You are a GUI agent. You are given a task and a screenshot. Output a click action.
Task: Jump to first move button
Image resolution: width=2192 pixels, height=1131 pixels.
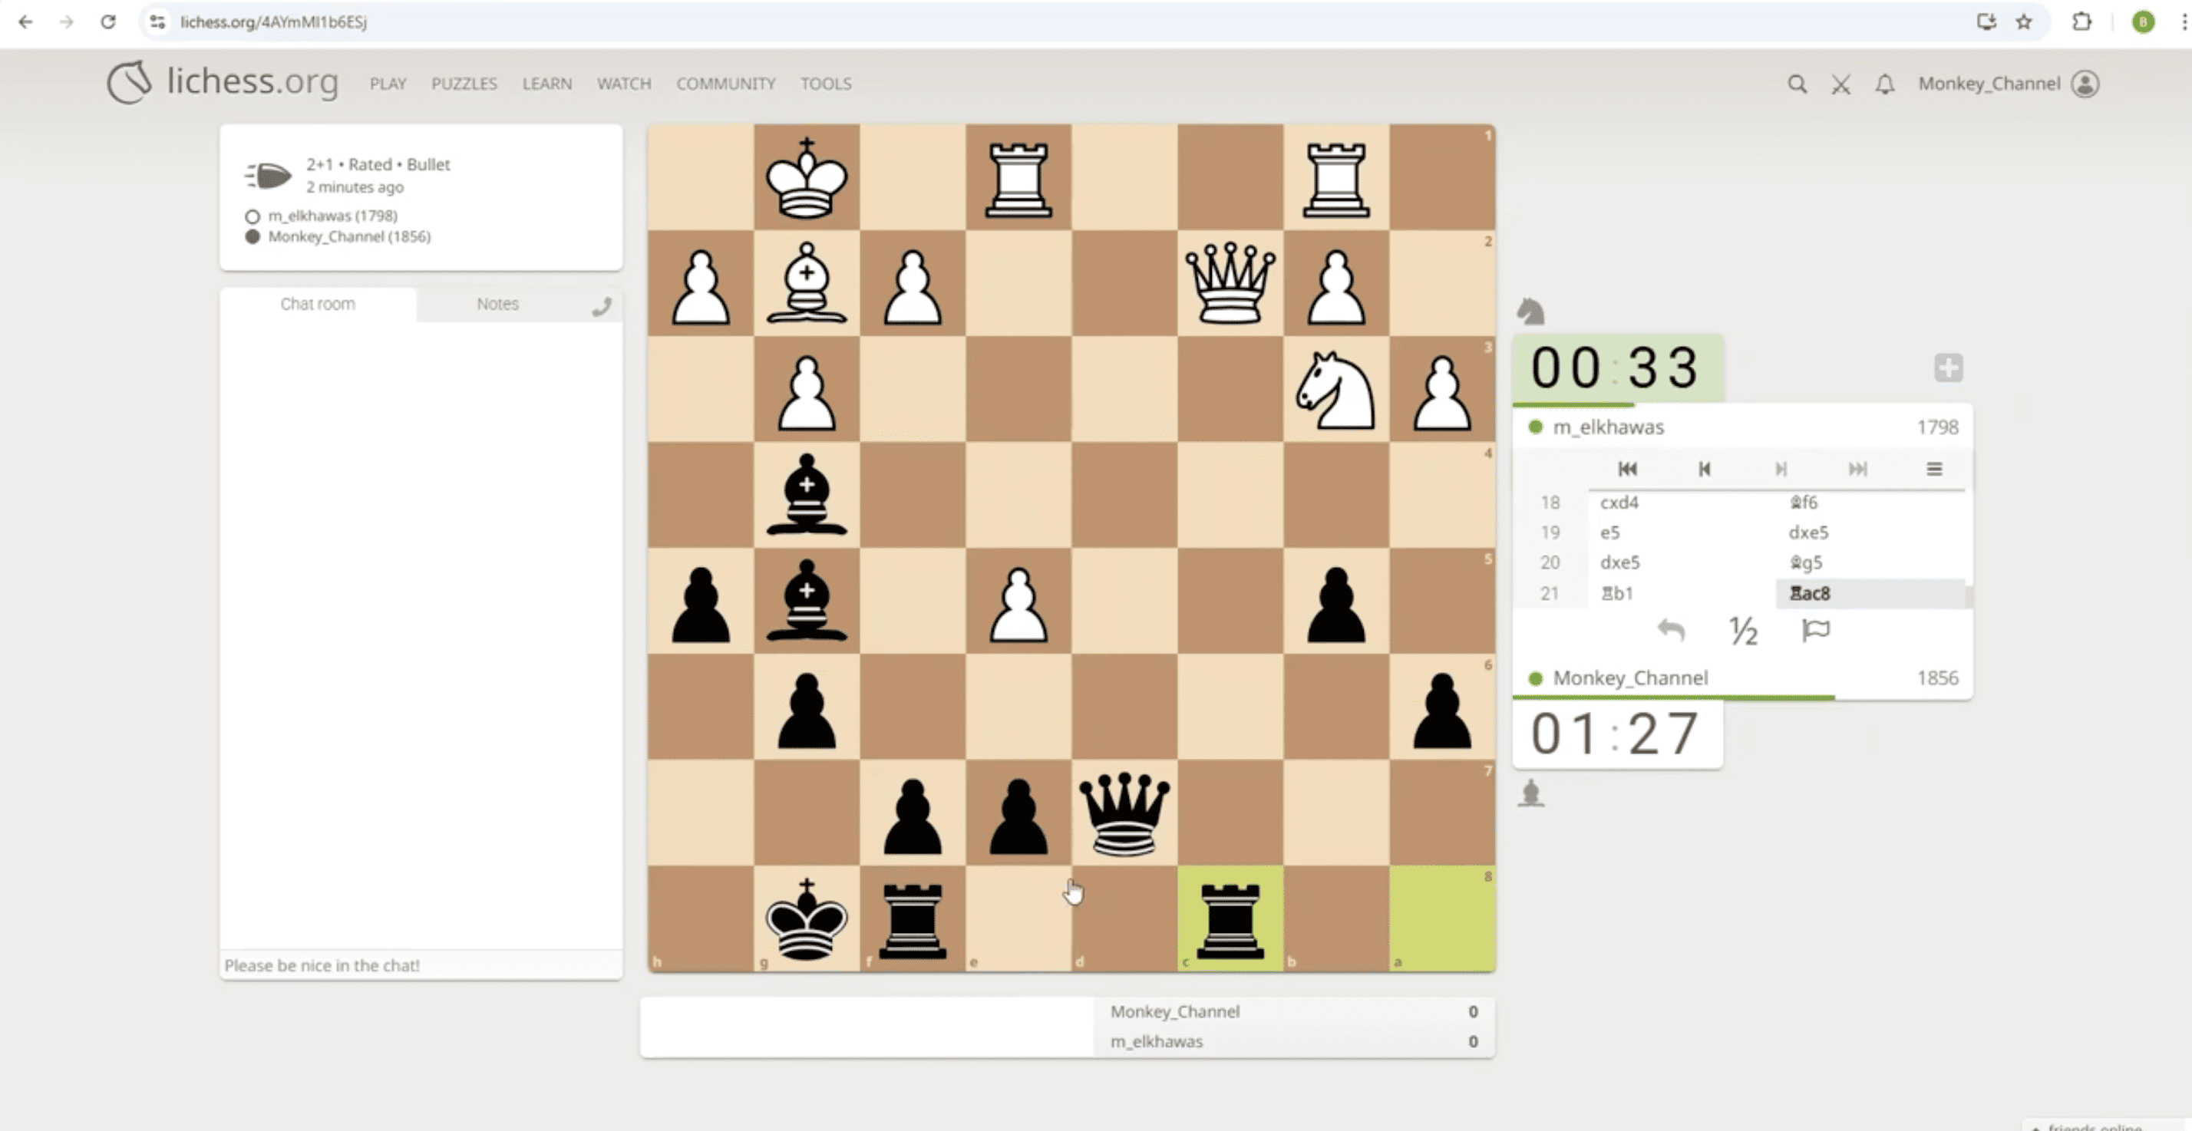click(1627, 469)
